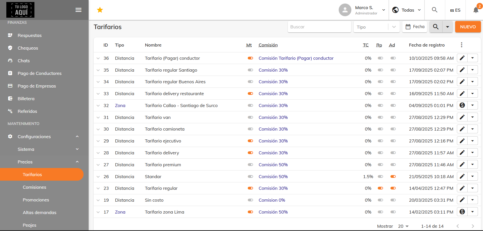
Task: Go to Comisiones under Precios
Action: [34, 187]
